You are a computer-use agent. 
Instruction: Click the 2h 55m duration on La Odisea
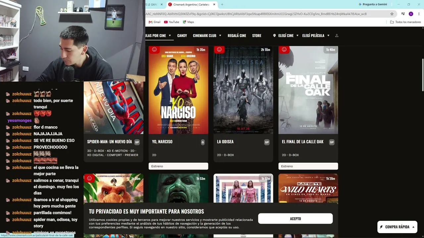[265, 50]
